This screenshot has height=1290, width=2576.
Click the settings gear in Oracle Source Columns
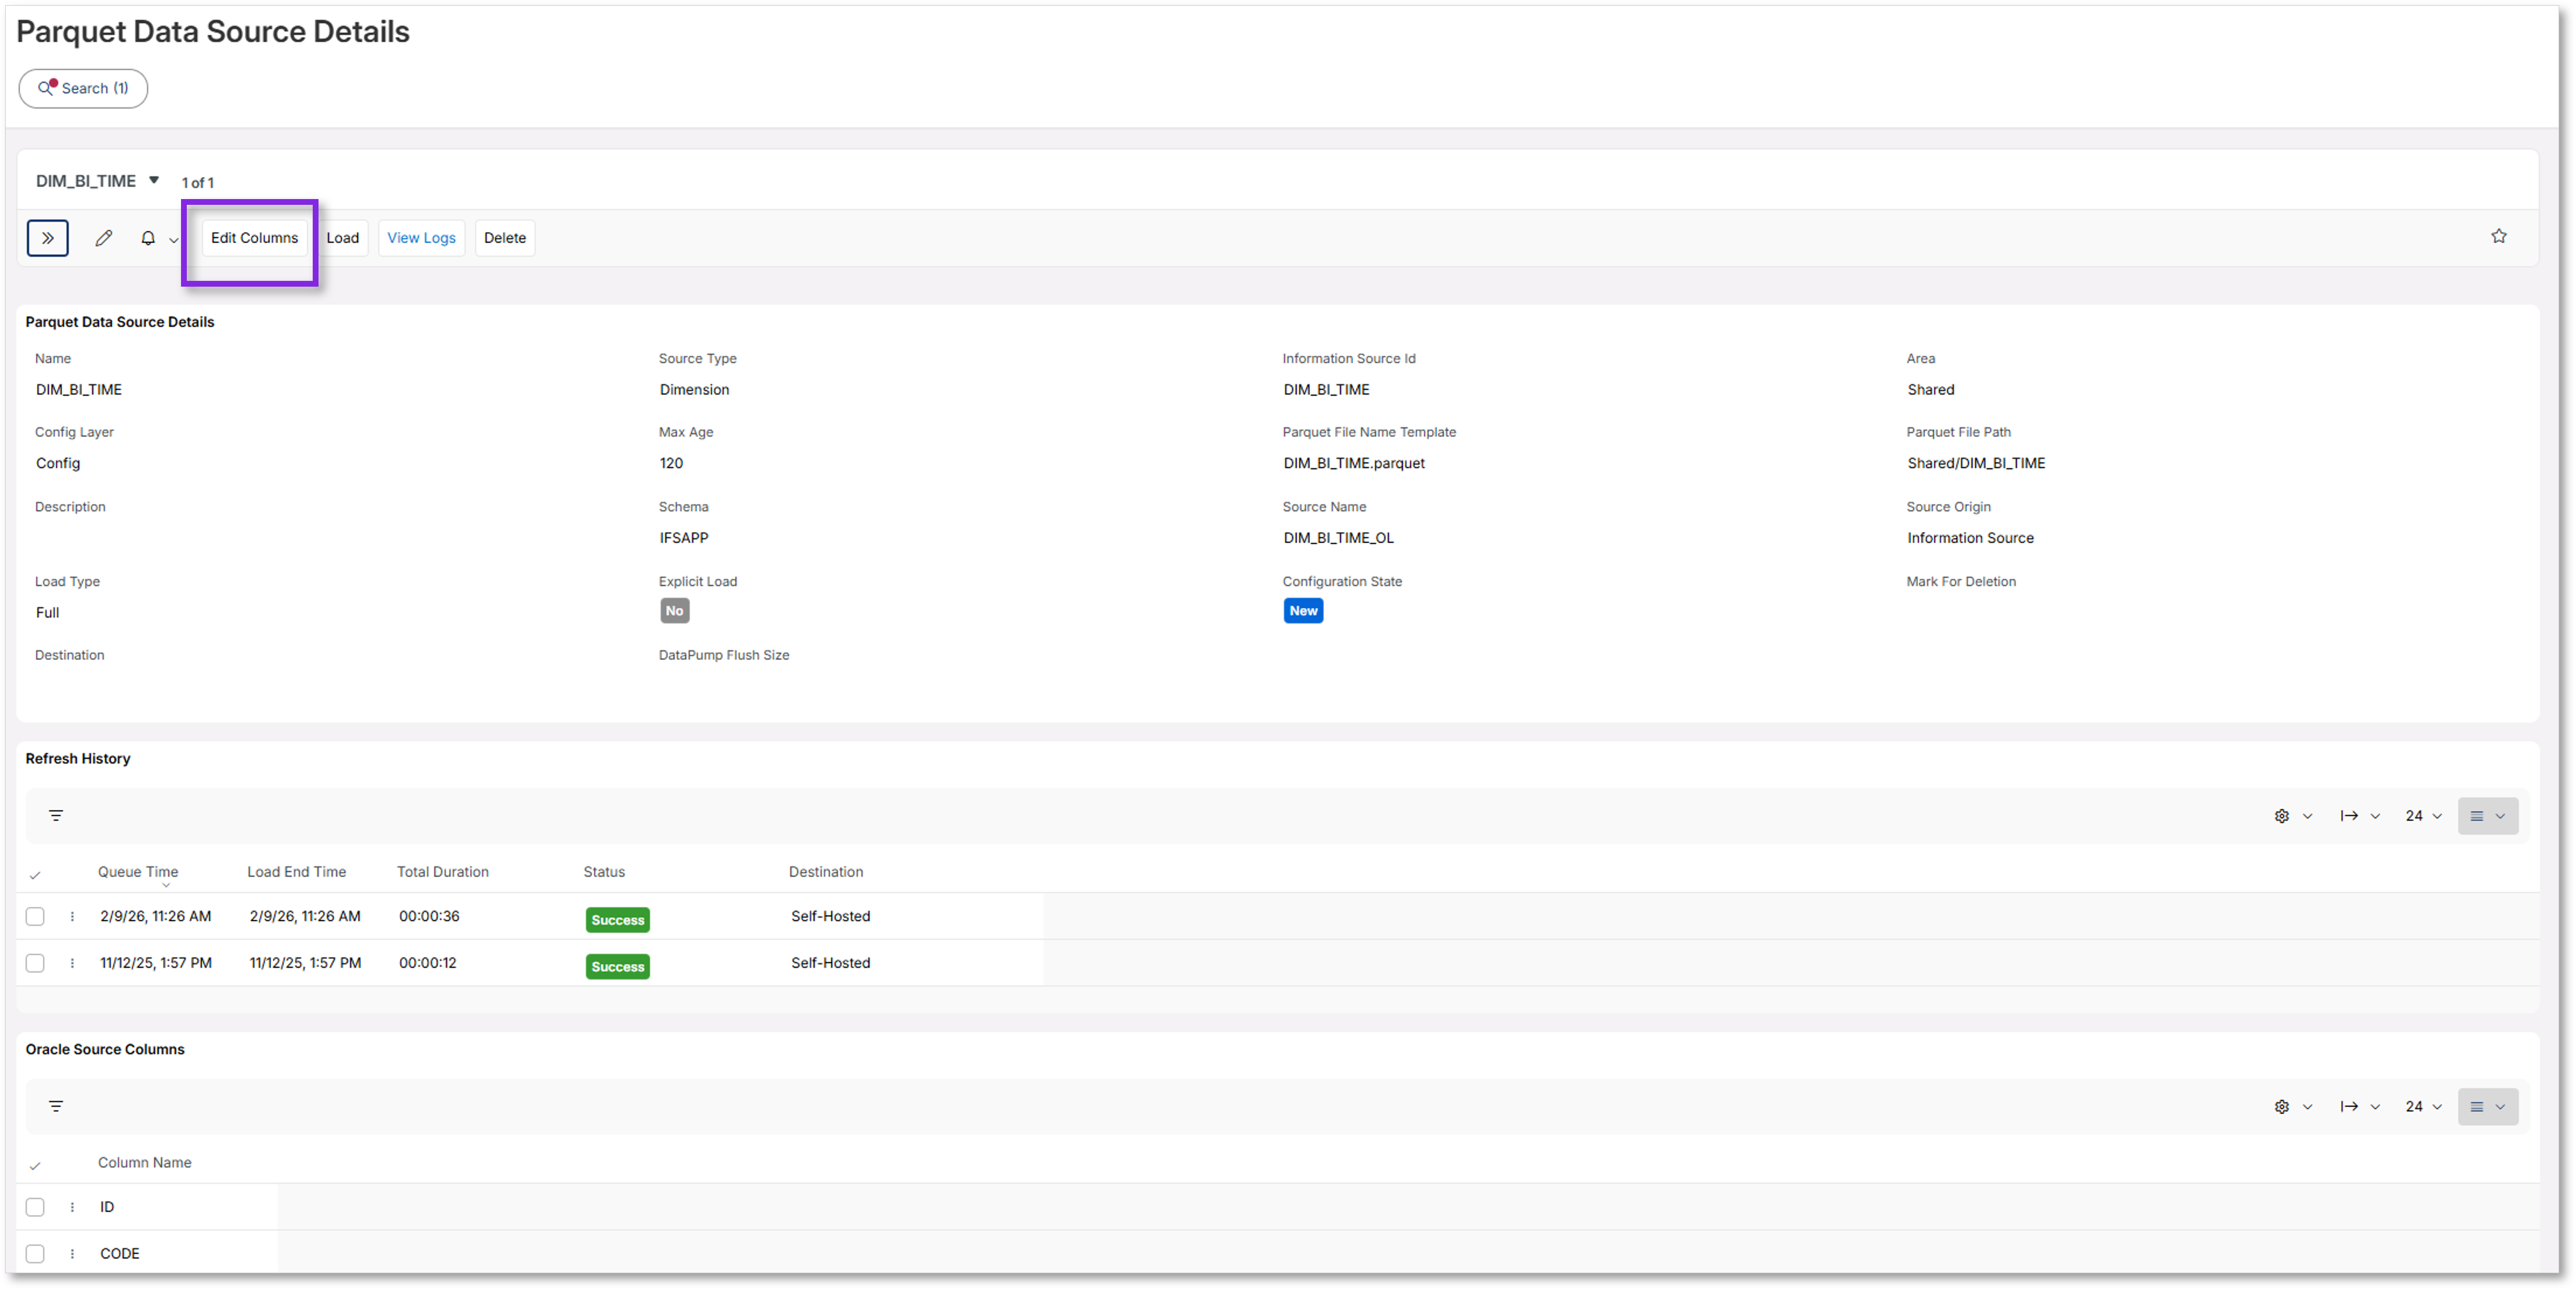point(2281,1107)
